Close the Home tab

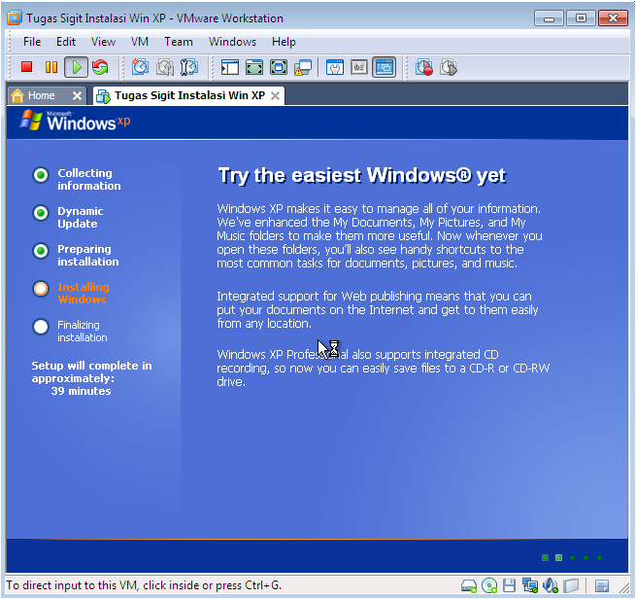[77, 96]
